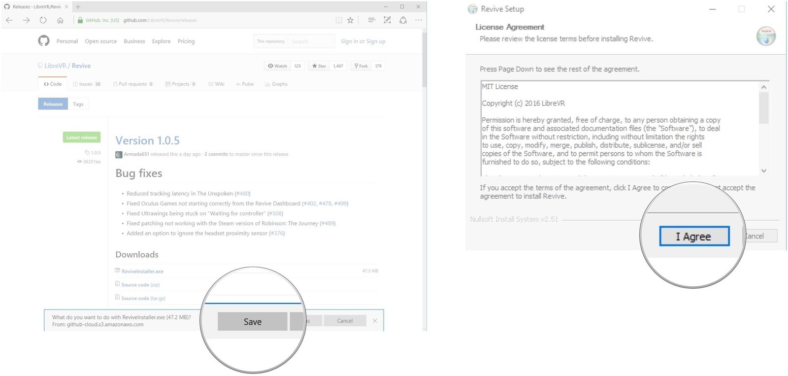Make a web note
The height and width of the screenshot is (376, 788).
tap(387, 20)
